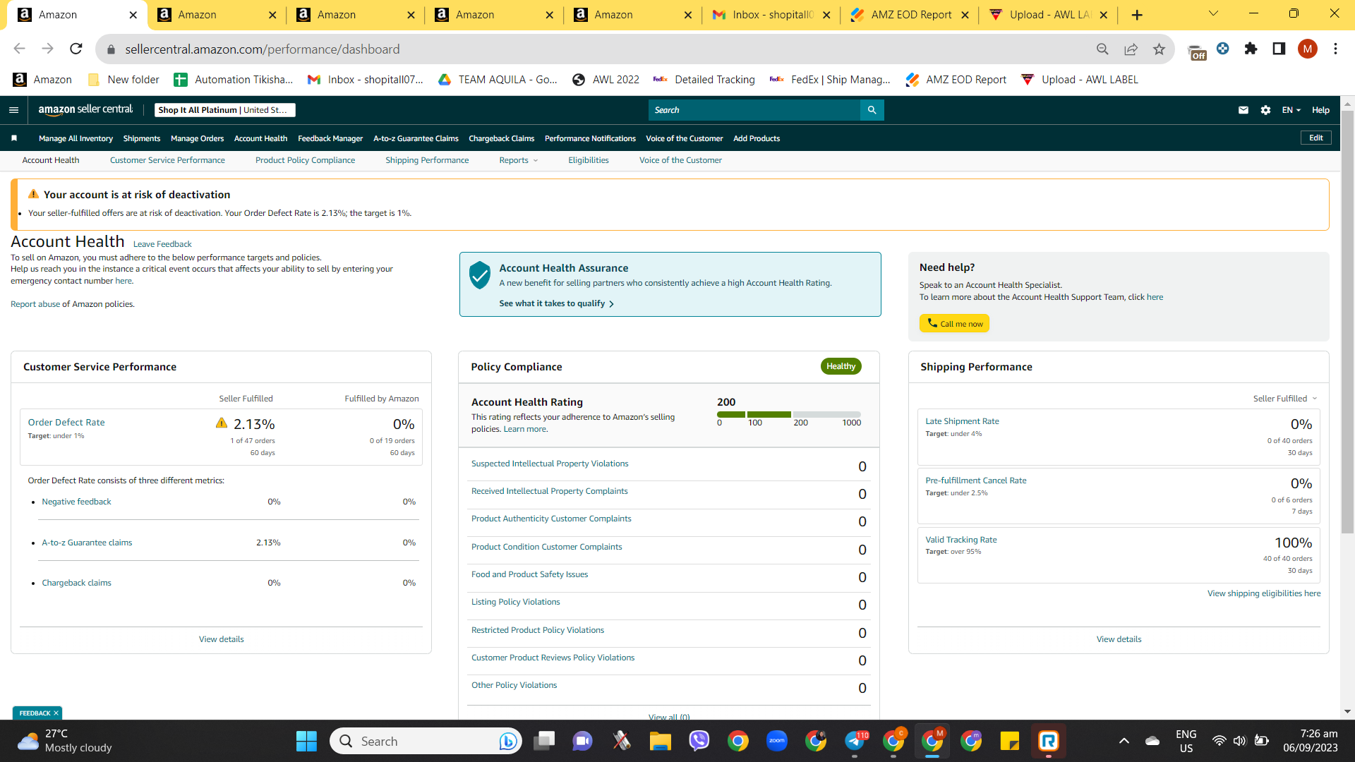This screenshot has width=1355, height=762.
Task: Open the Late Shipment Rate link
Action: (x=962, y=421)
